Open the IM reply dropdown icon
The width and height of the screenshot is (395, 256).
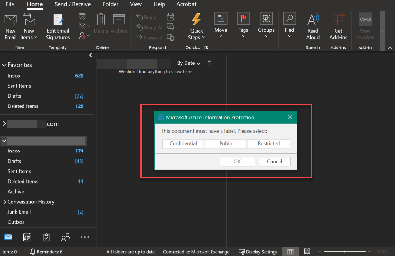172,27
